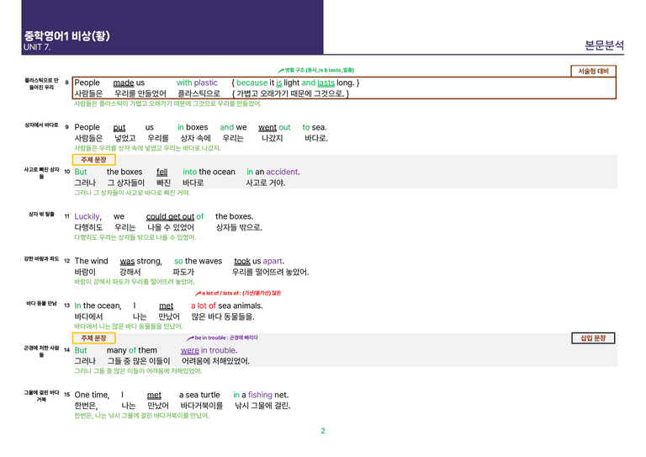Click the side label 상자 밖 탈출
Image resolution: width=646 pixels, height=457 pixels.
[41, 215]
